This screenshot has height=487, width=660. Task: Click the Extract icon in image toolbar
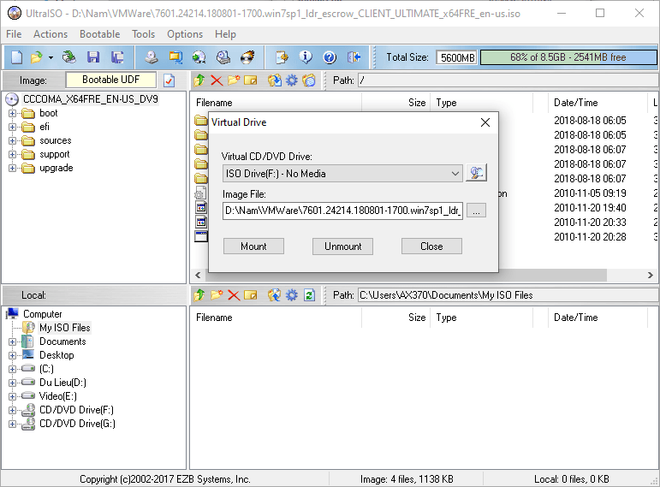(x=275, y=80)
